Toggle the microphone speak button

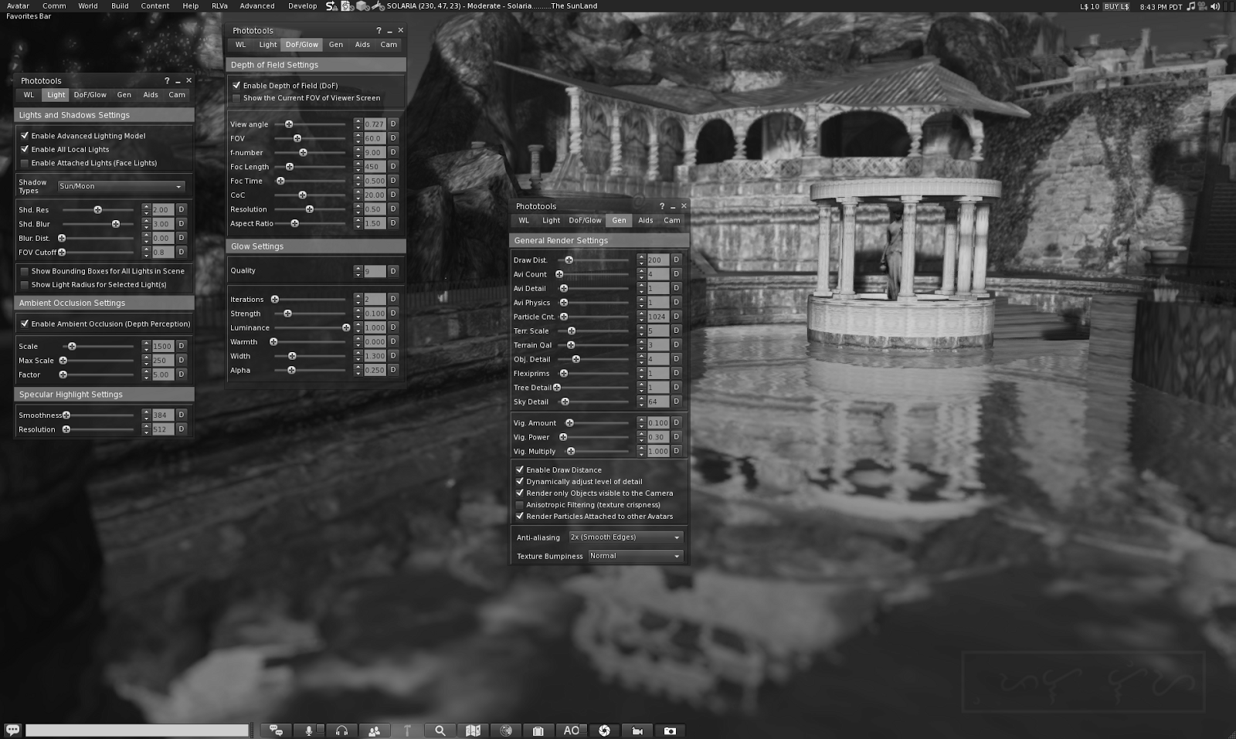tap(309, 731)
